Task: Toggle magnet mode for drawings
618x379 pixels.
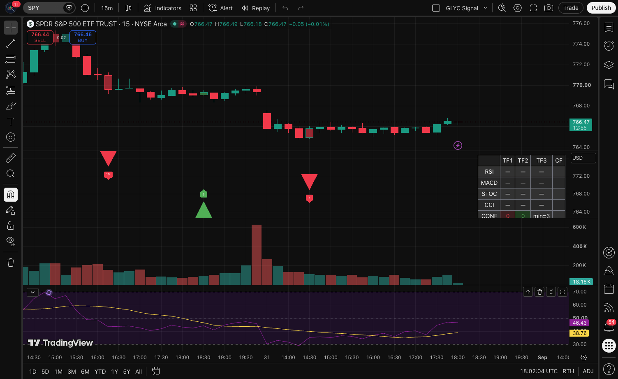Action: pos(11,194)
